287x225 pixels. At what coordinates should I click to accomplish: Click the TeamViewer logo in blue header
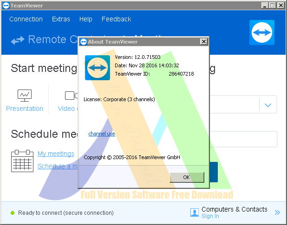pyautogui.click(x=262, y=32)
